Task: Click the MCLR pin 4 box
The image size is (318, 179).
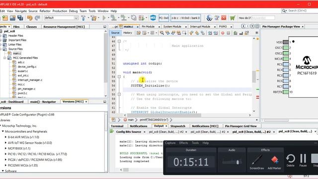Action: (x=286, y=59)
